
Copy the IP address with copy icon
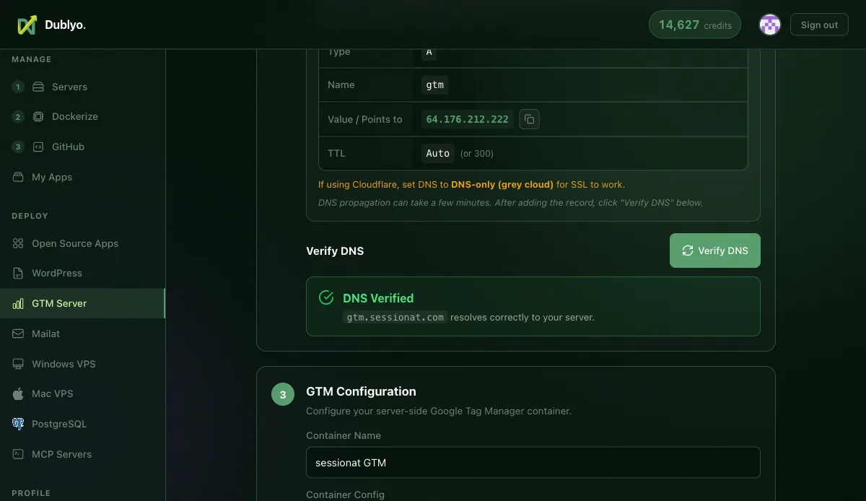click(529, 119)
